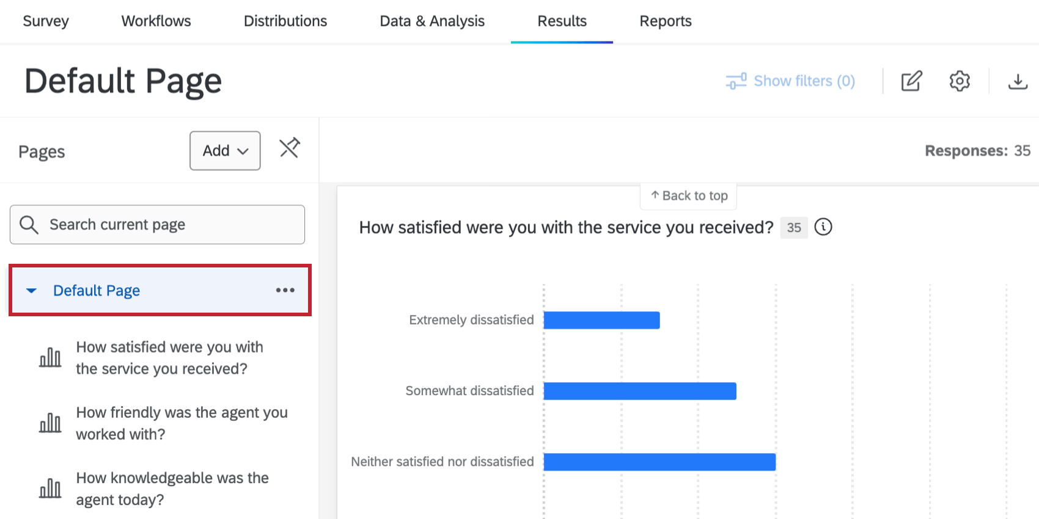1039x519 pixels.
Task: Click the edit page pencil icon
Action: click(x=911, y=81)
